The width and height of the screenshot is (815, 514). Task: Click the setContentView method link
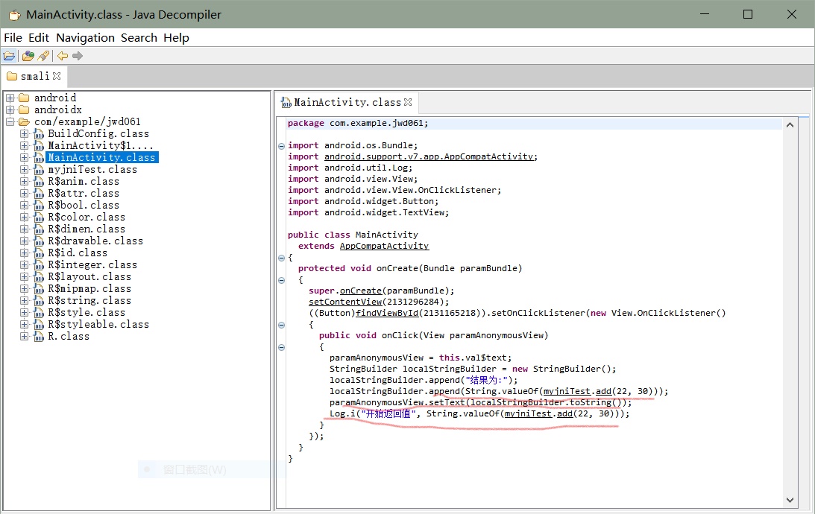[x=345, y=302]
